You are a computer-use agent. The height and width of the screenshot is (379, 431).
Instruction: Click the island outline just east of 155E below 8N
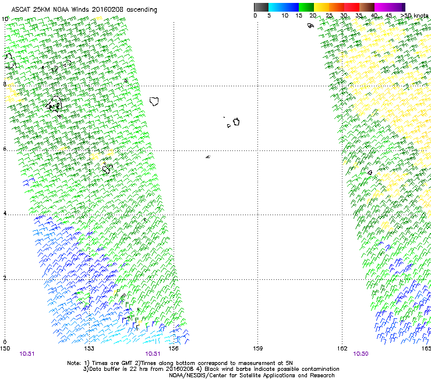[x=154, y=101]
